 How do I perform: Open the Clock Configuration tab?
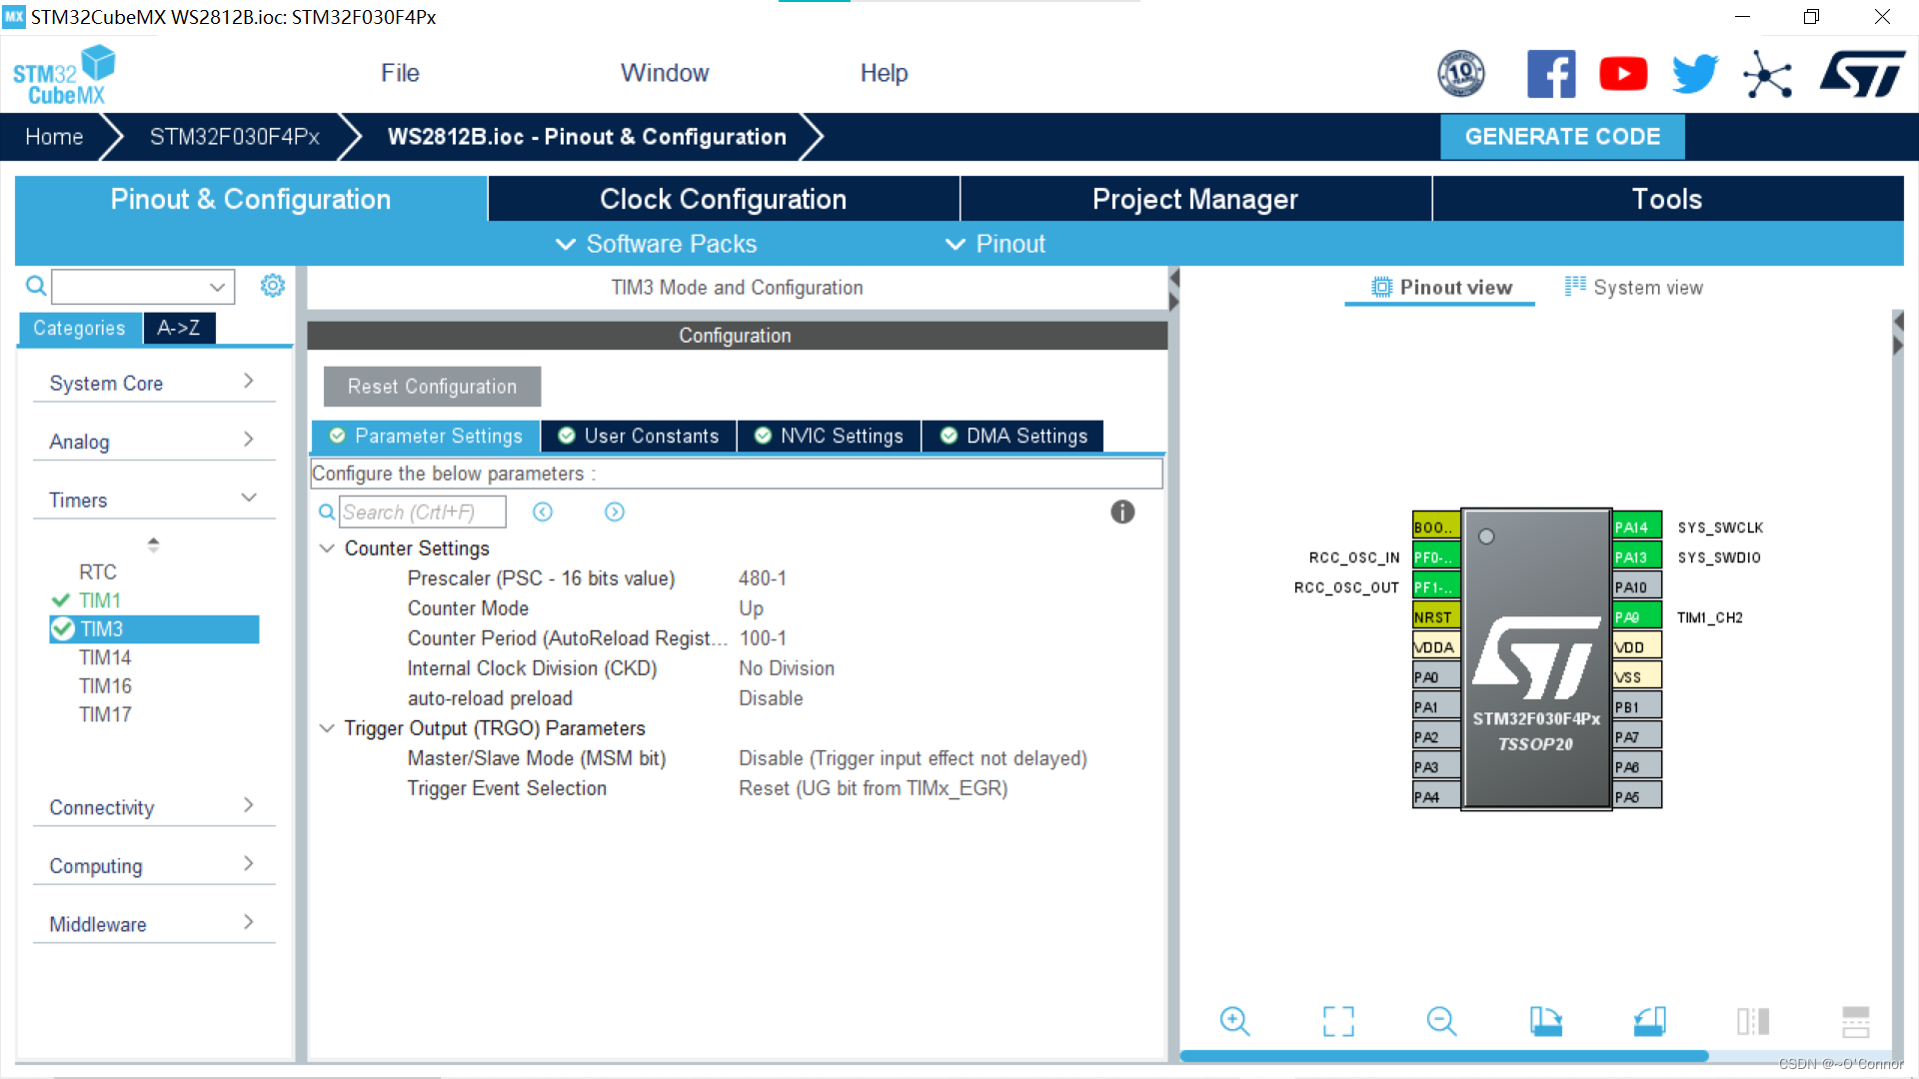point(723,199)
